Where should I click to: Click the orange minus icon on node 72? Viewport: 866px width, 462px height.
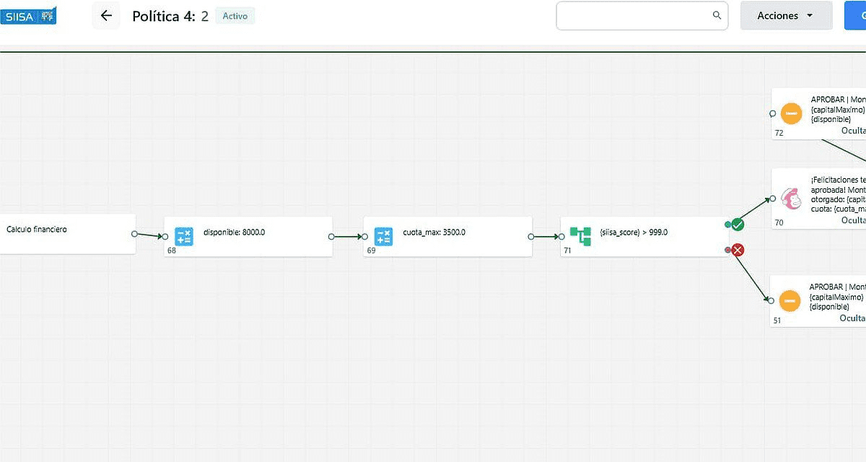792,113
